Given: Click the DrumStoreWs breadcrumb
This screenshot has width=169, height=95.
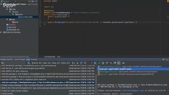Looking at the screenshot, I should (x=50, y=57).
